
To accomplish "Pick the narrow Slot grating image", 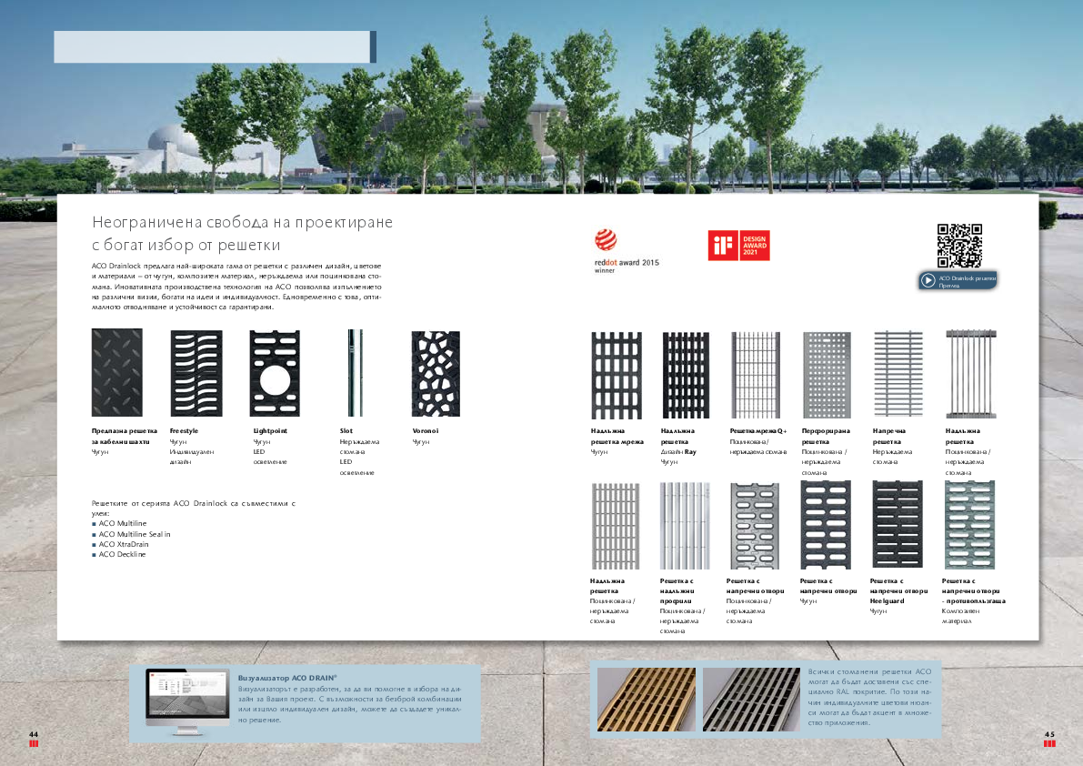I will tap(353, 373).
